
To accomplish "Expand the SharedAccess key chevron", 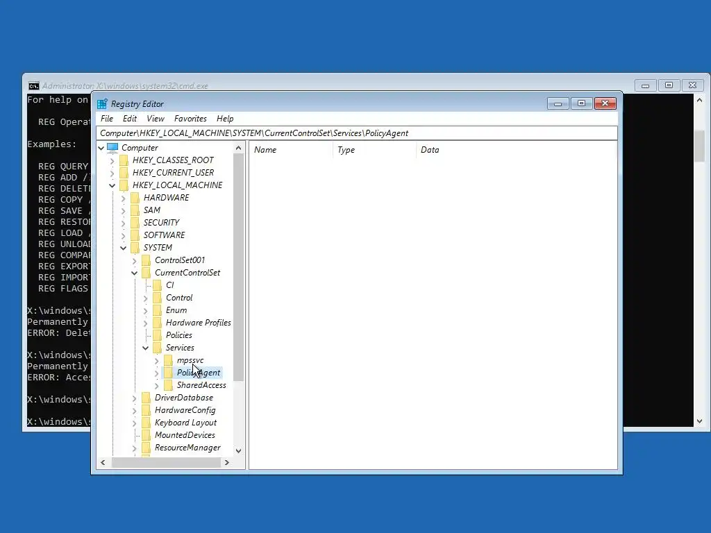I will (x=156, y=386).
